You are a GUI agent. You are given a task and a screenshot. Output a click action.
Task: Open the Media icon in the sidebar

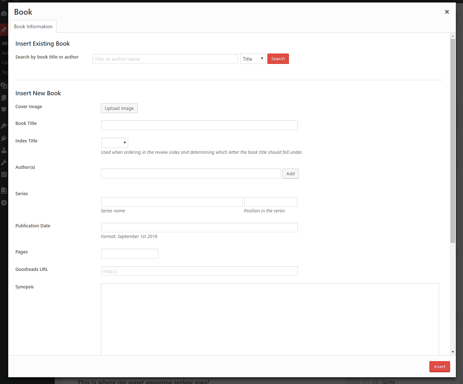[x=4, y=86]
